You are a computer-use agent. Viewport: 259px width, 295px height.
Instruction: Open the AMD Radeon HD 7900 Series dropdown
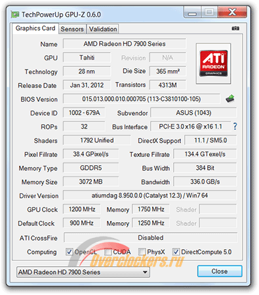[x=83, y=272]
